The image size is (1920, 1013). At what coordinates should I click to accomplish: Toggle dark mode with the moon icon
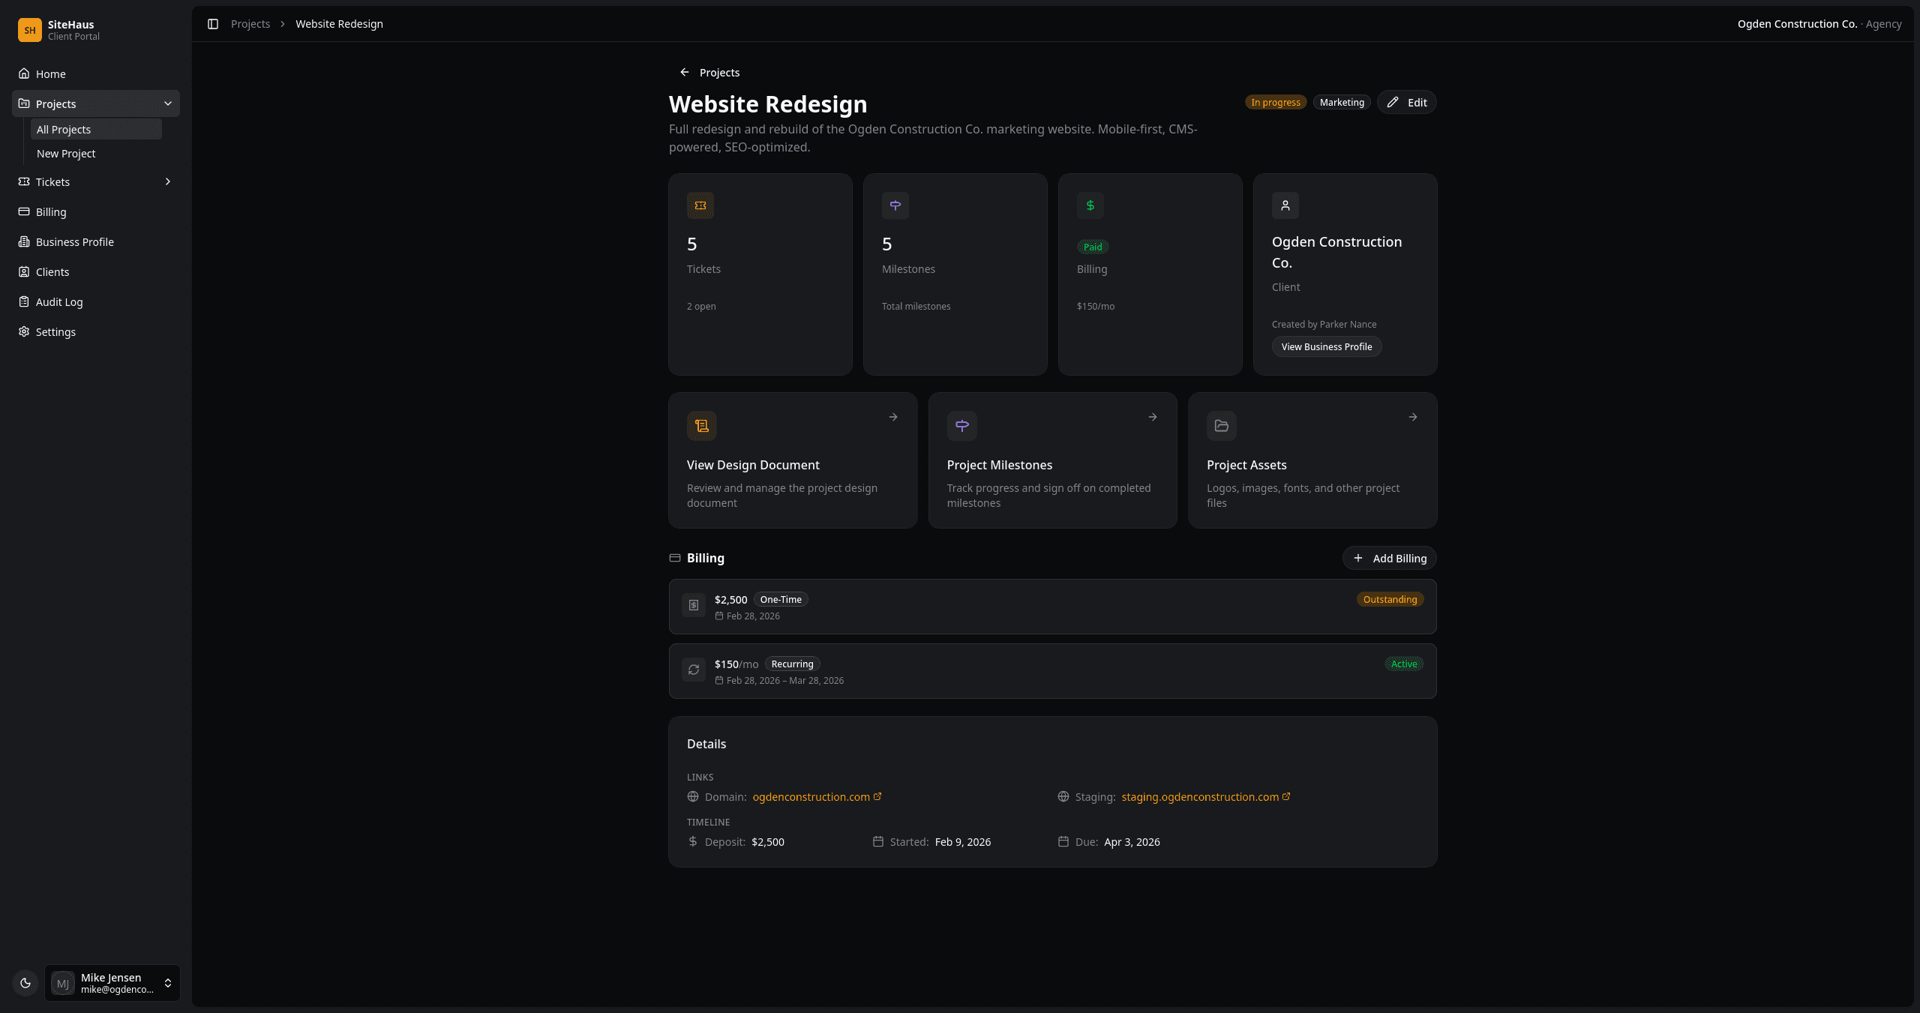[25, 982]
